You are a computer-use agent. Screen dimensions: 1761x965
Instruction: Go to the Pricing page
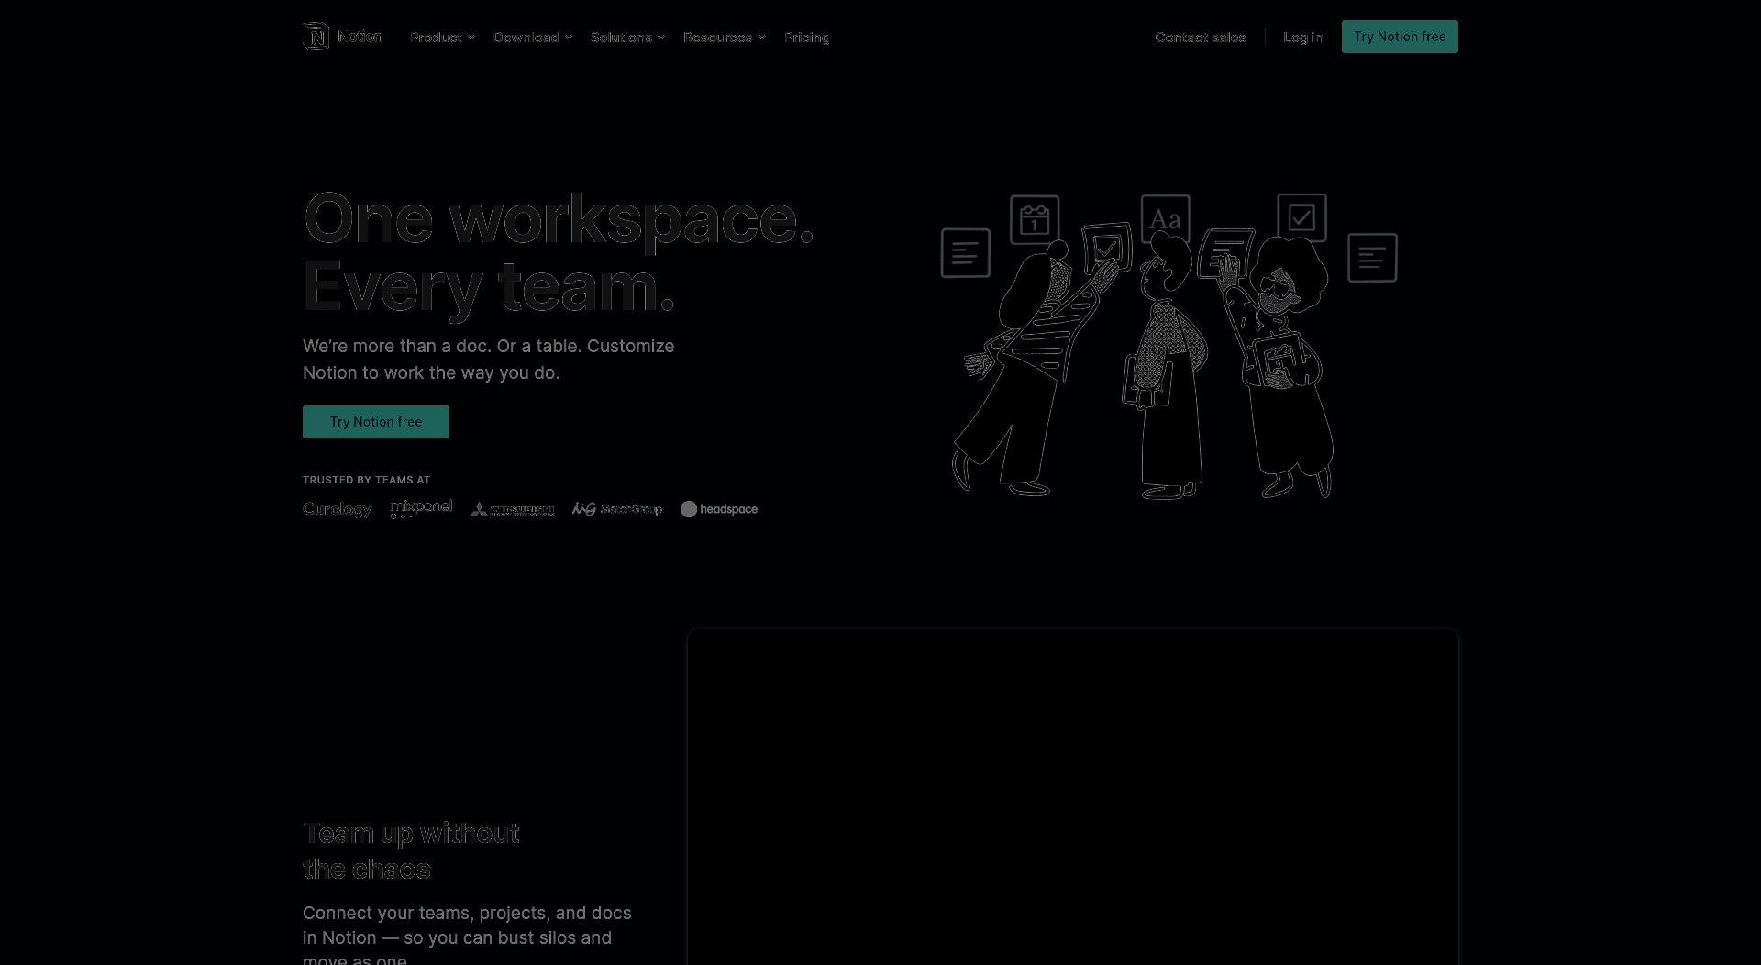tap(806, 38)
